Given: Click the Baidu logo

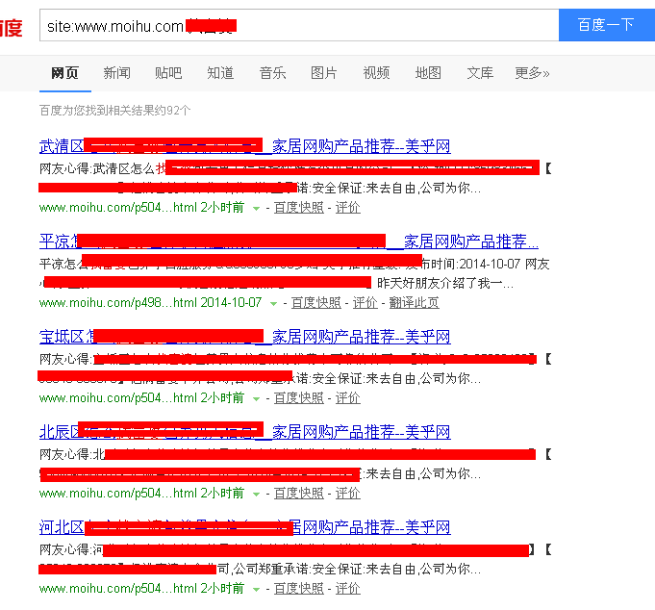Looking at the screenshot, I should [x=11, y=28].
